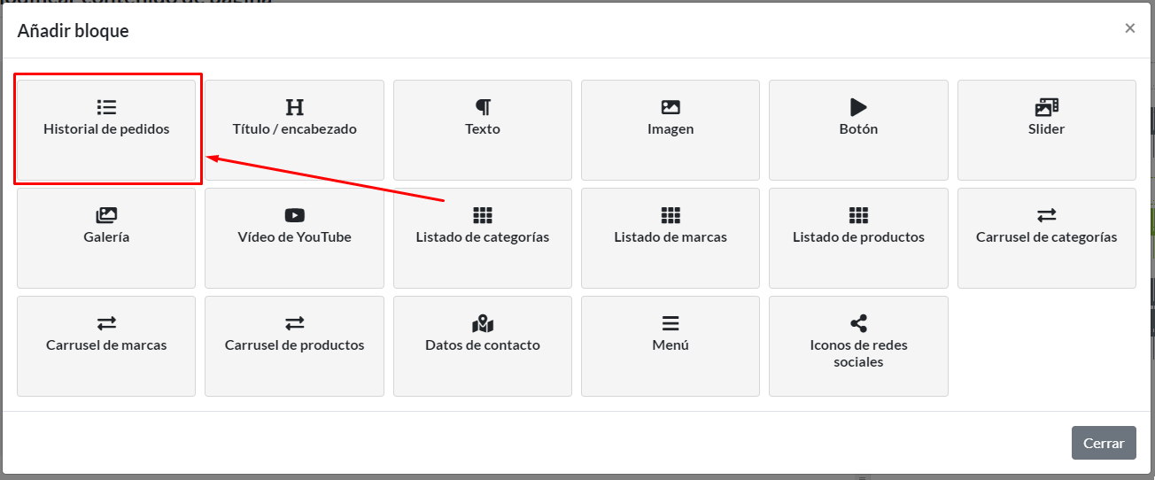Select the Historial de pedidos list icon

(x=106, y=107)
